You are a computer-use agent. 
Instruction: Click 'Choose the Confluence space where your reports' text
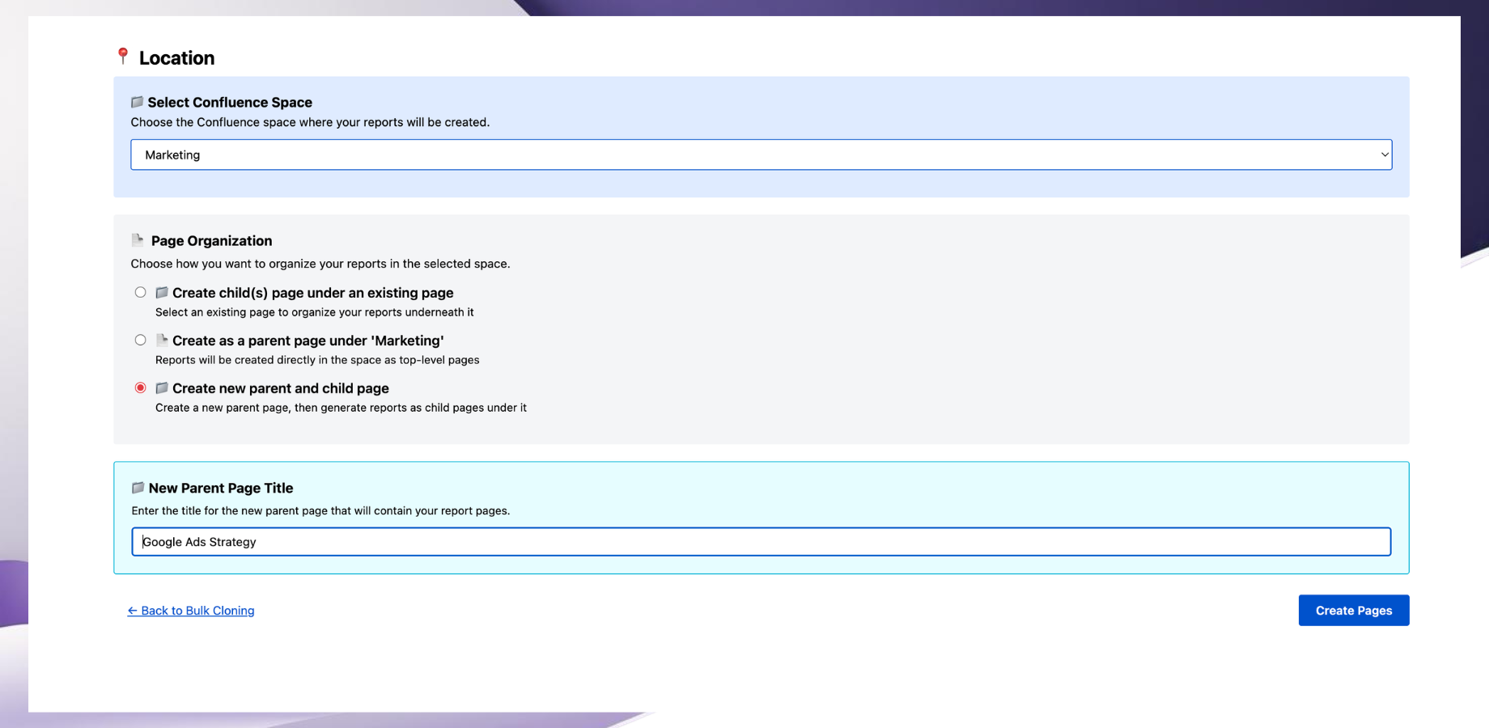[x=310, y=122]
